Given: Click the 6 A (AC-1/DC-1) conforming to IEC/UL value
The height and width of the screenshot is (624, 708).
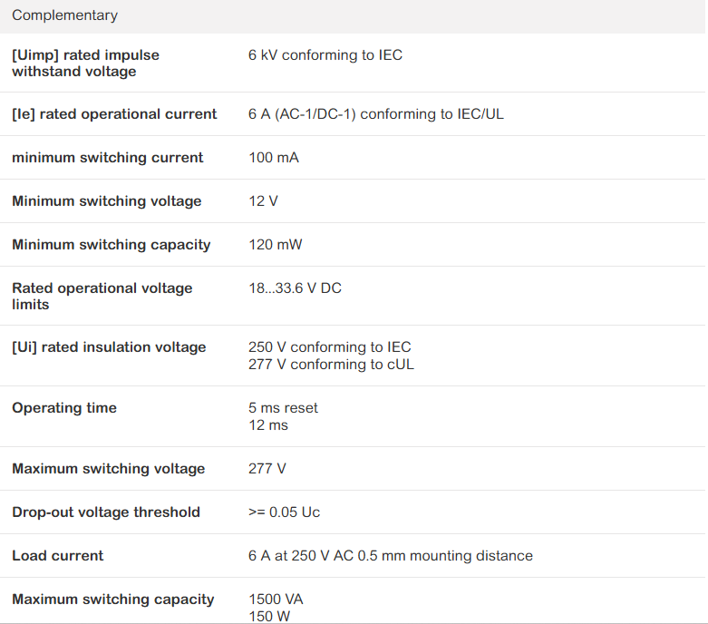Looking at the screenshot, I should pyautogui.click(x=375, y=114).
